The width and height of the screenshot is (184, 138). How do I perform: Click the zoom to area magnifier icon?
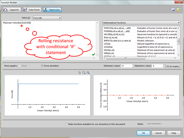[84, 72]
